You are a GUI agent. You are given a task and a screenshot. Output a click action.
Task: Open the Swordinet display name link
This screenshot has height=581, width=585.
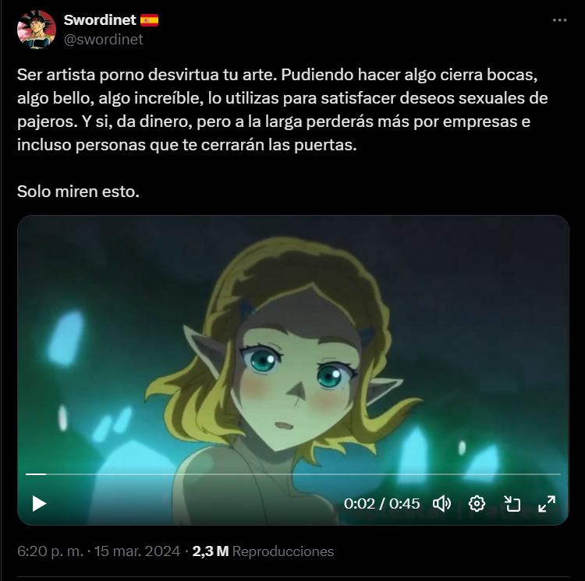click(x=100, y=20)
